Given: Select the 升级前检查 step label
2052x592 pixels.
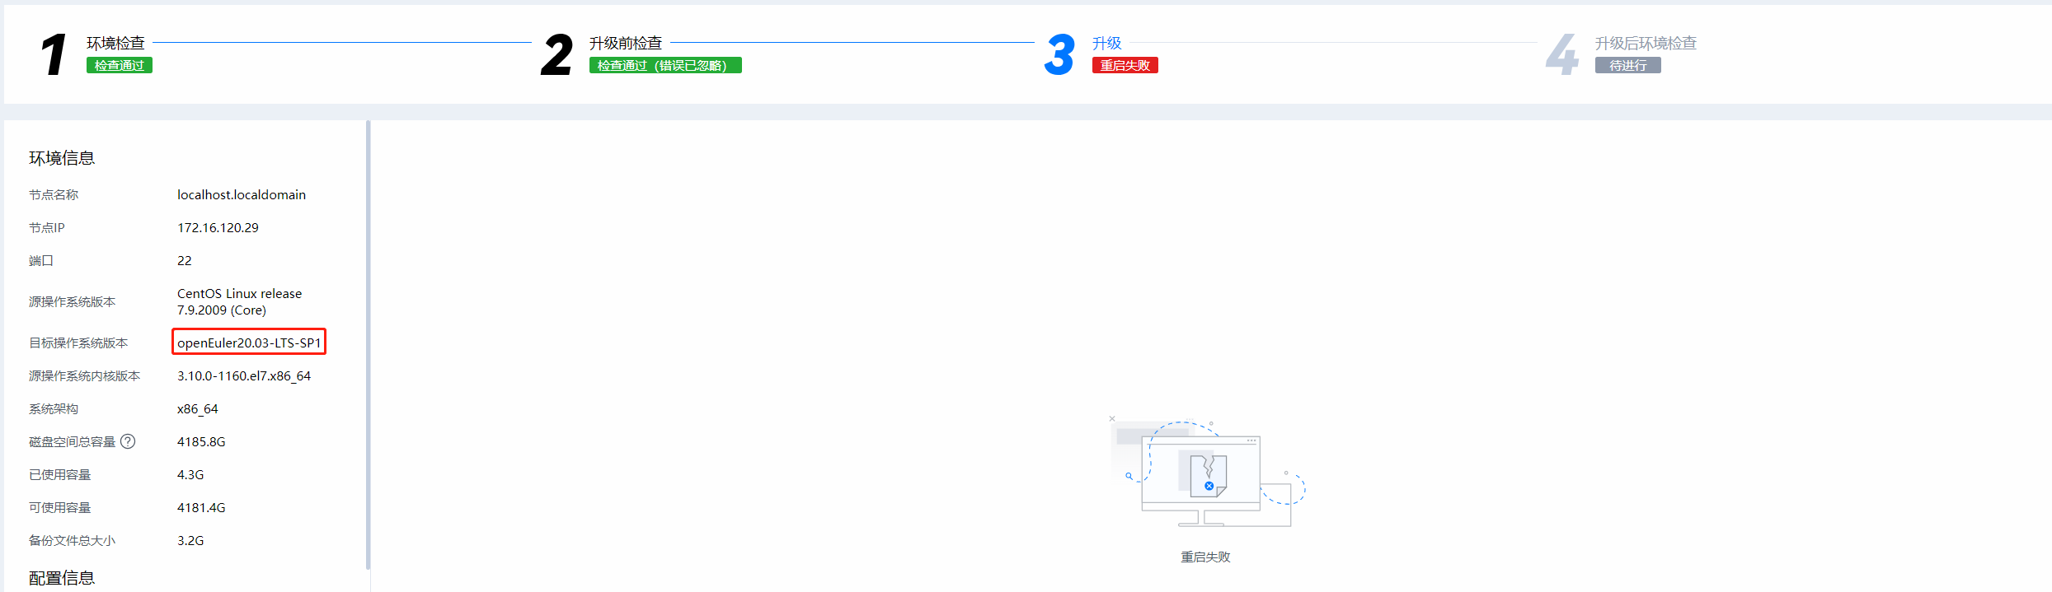Looking at the screenshot, I should point(626,43).
